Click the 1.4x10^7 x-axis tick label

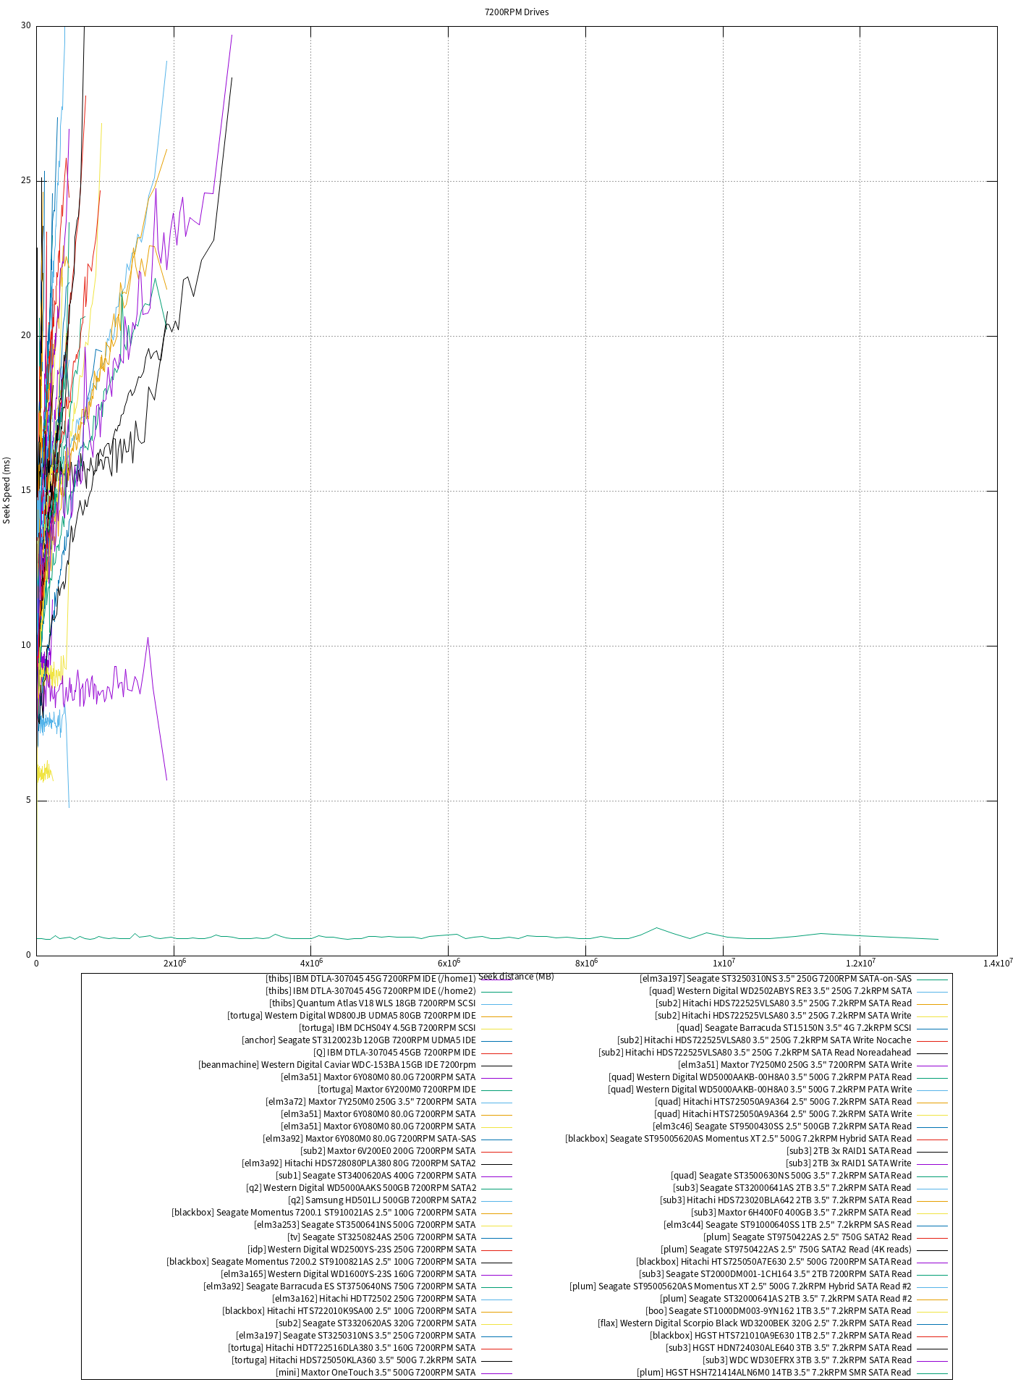tap(1000, 963)
